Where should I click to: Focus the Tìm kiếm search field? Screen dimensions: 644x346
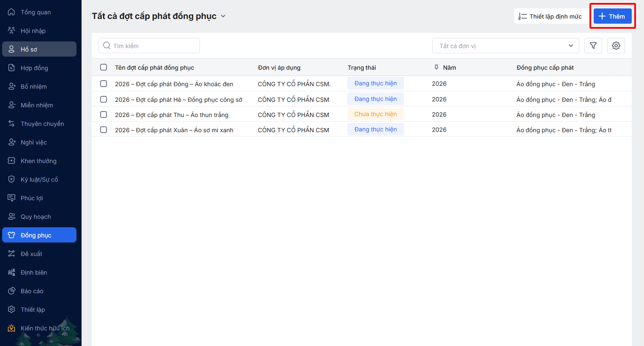[x=149, y=46]
